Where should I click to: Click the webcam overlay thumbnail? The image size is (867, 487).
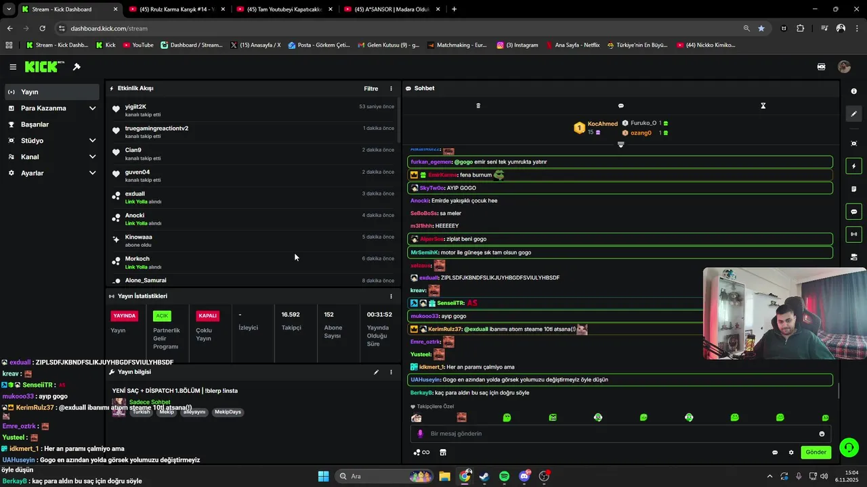pyautogui.click(x=784, y=313)
